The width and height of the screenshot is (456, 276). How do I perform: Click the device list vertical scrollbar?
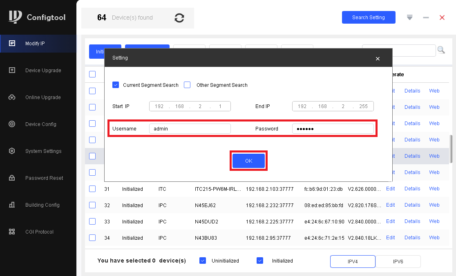(x=451, y=149)
